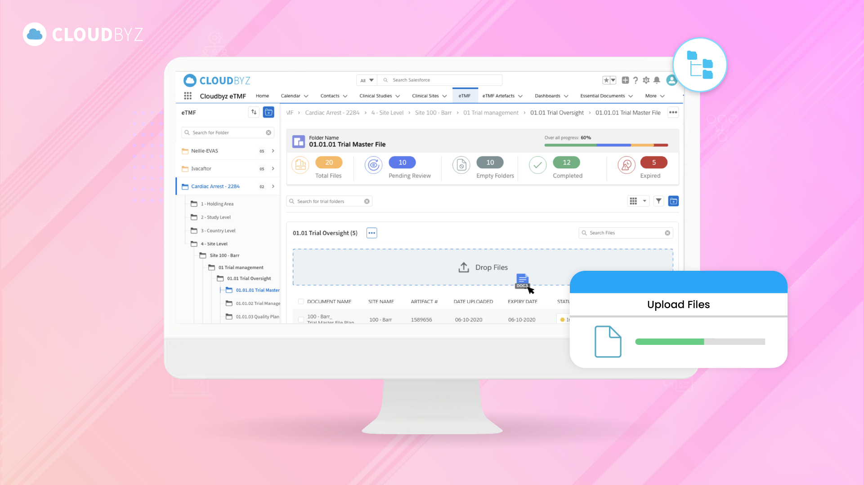864x485 pixels.
Task: Toggle the eTMF folder view icon
Action: (x=268, y=113)
